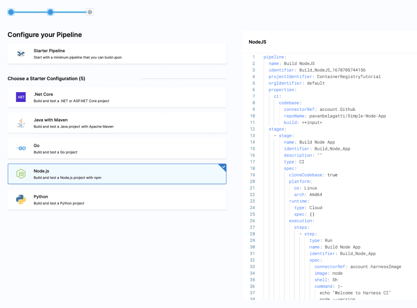Go to the second wizard step dot

tap(50, 12)
